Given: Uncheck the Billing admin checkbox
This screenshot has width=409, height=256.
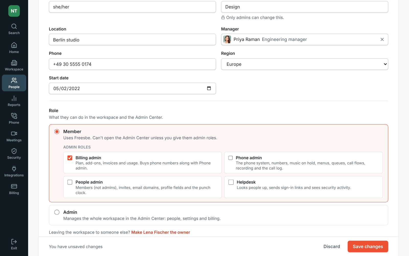Looking at the screenshot, I should tap(70, 158).
